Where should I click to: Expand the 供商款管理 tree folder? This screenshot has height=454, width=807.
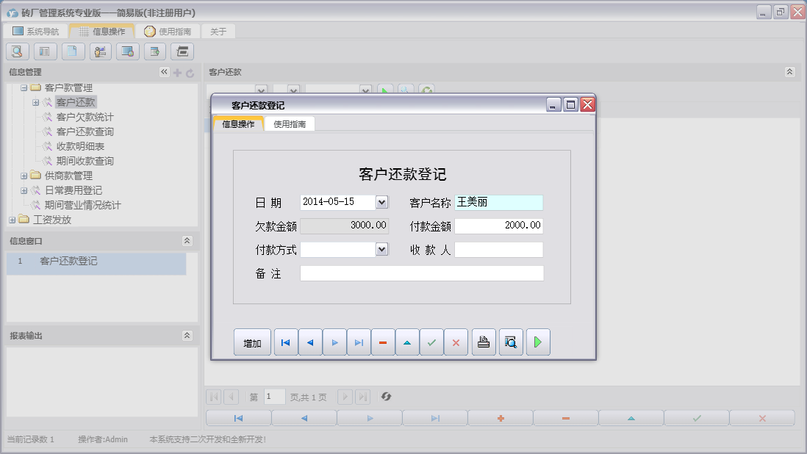(x=24, y=176)
